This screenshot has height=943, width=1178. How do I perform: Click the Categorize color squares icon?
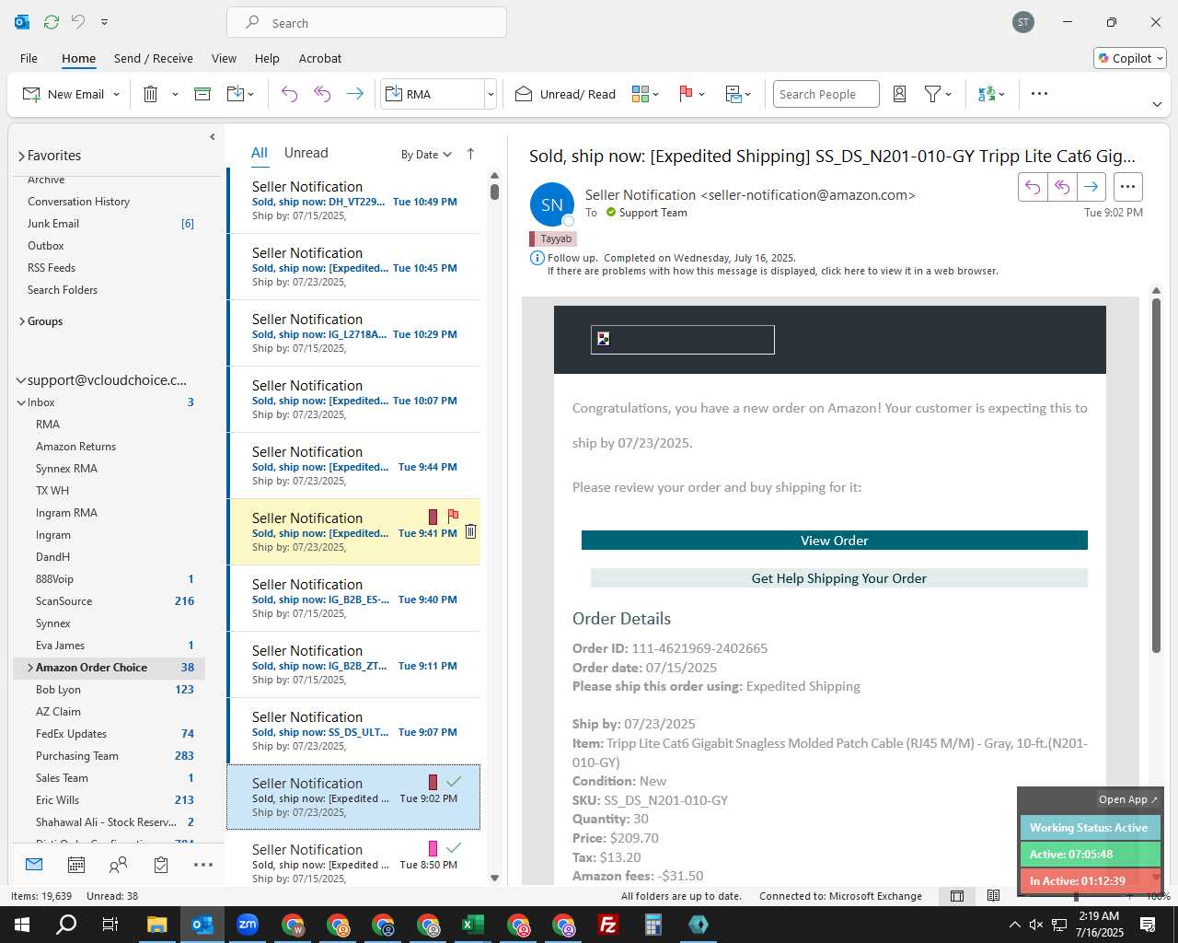pyautogui.click(x=641, y=94)
